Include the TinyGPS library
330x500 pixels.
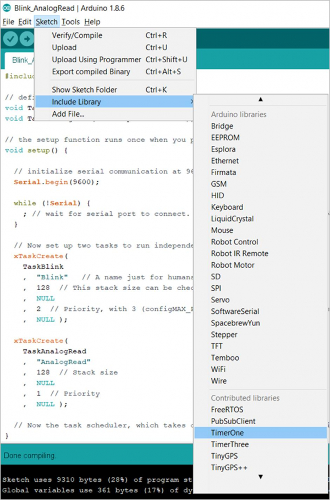[261, 456]
